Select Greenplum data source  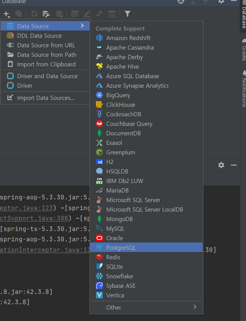[x=146, y=152]
